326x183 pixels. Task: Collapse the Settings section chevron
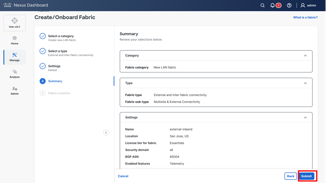[305, 118]
